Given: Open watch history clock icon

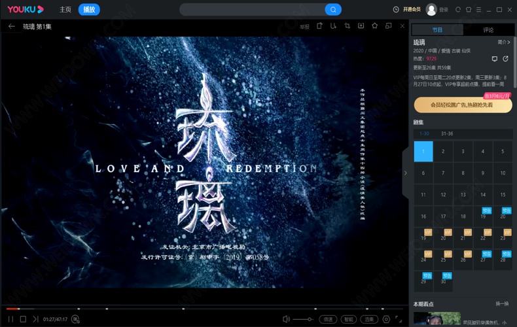Looking at the screenshot, I should pyautogui.click(x=396, y=10).
